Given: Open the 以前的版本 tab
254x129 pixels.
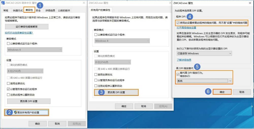Looking at the screenshot, I should pos(64,10).
